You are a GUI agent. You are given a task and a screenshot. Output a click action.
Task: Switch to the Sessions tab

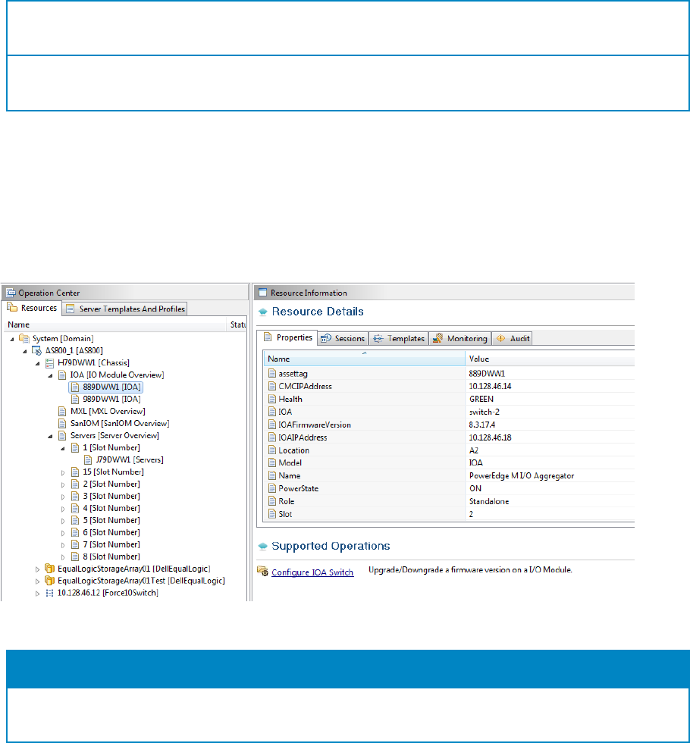tap(343, 338)
